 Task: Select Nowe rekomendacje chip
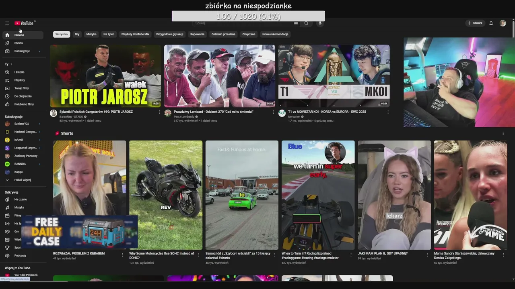click(x=275, y=34)
